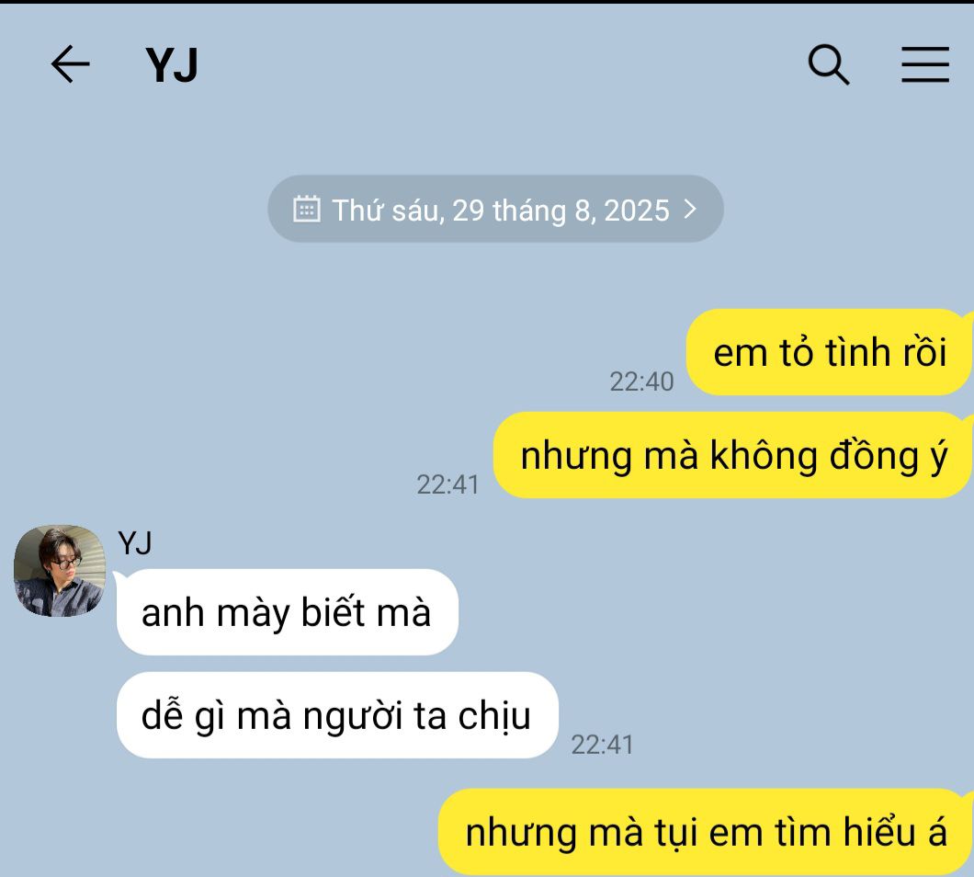Tap the glasses on YJ's avatar
Image resolution: width=974 pixels, height=877 pixels.
coord(65,564)
